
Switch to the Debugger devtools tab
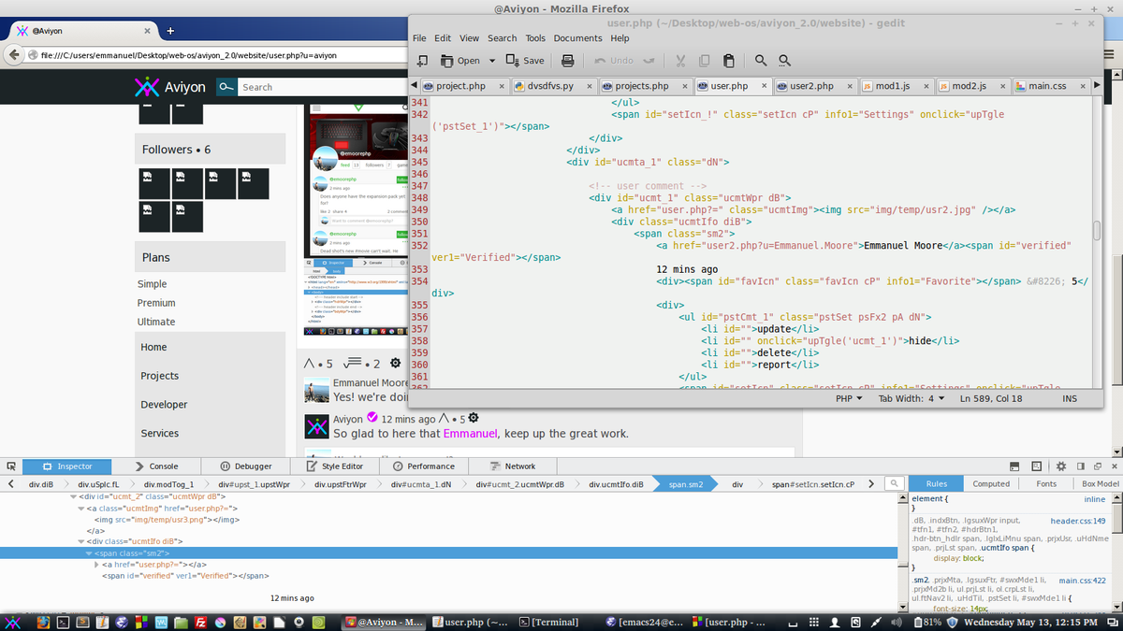click(246, 466)
